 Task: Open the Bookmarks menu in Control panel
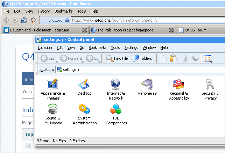pos(97,48)
